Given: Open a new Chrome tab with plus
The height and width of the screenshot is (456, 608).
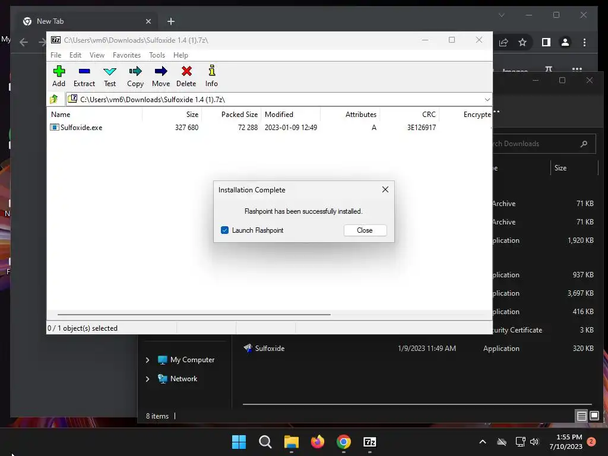Looking at the screenshot, I should pyautogui.click(x=171, y=21).
